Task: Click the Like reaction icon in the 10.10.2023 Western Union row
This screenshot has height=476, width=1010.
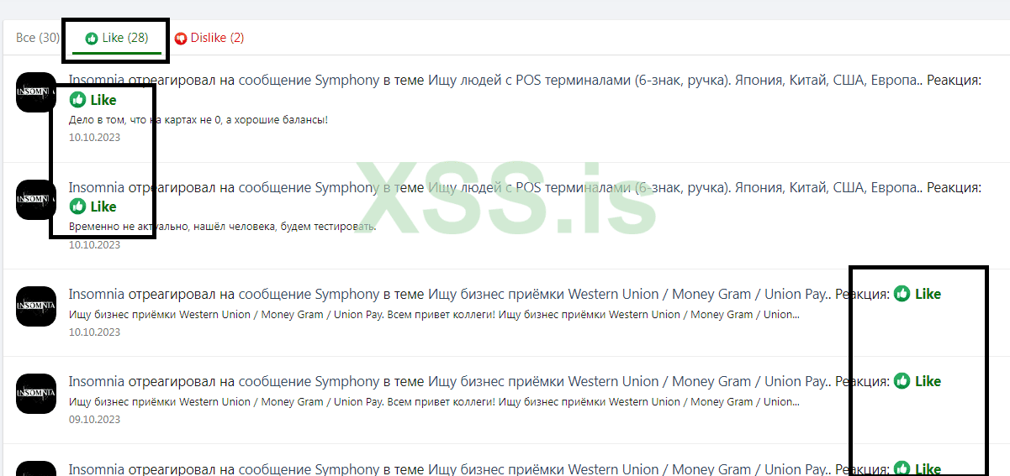Action: point(902,294)
